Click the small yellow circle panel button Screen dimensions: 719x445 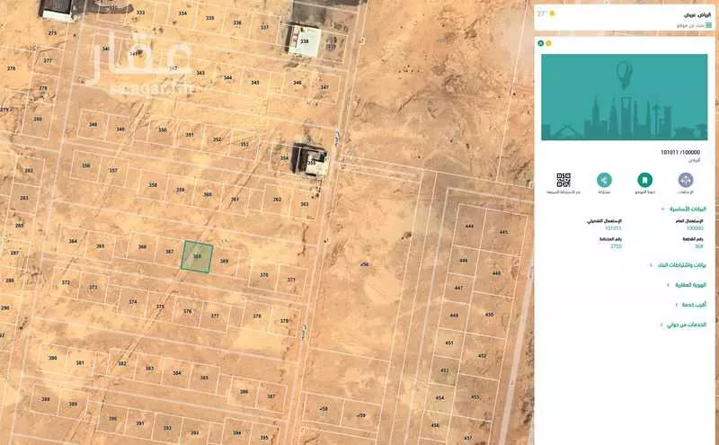(548, 43)
